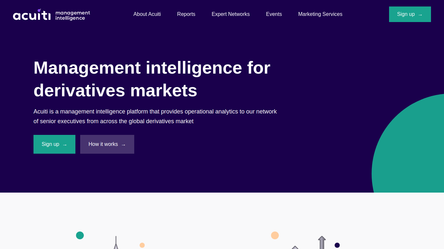Open Marketing Services from the top menu
Screen dimensions: 444x249
point(320,14)
